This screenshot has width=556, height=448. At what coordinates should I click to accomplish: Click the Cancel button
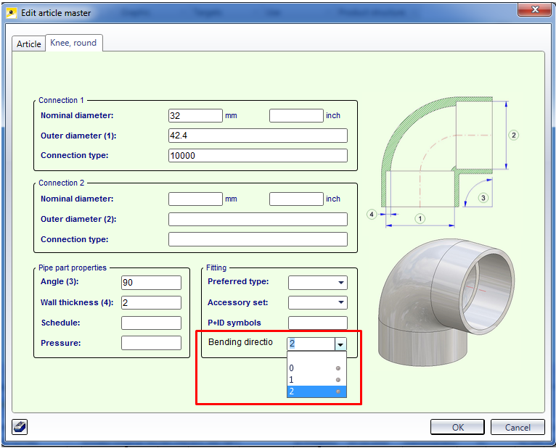click(x=517, y=427)
